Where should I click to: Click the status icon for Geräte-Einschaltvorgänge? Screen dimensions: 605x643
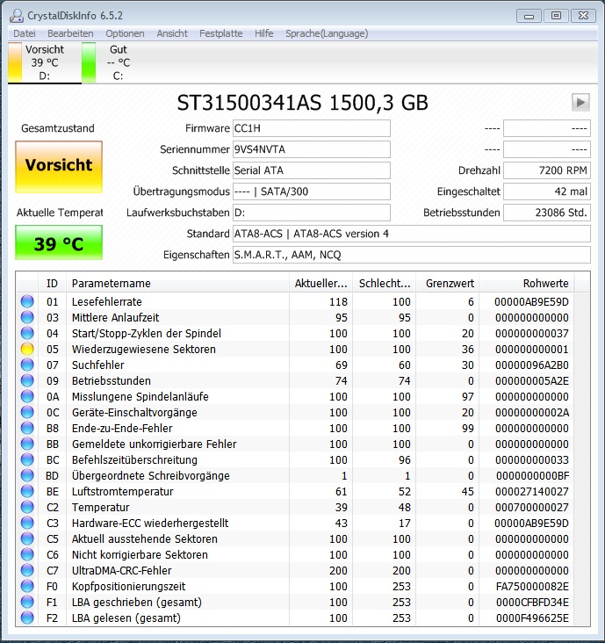tap(27, 412)
